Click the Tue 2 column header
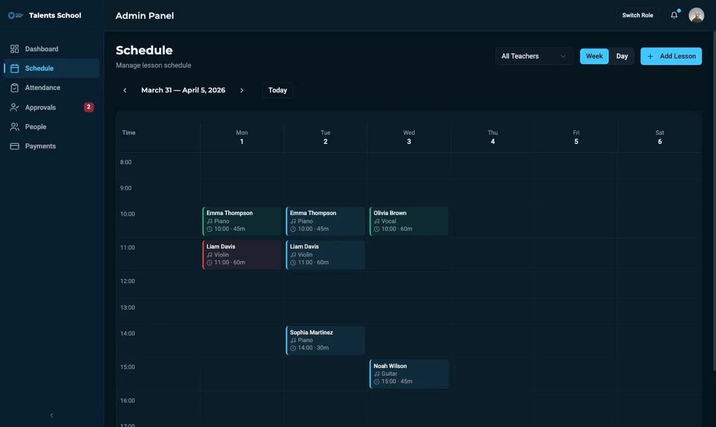Screen dimensions: 716x427 325,137
